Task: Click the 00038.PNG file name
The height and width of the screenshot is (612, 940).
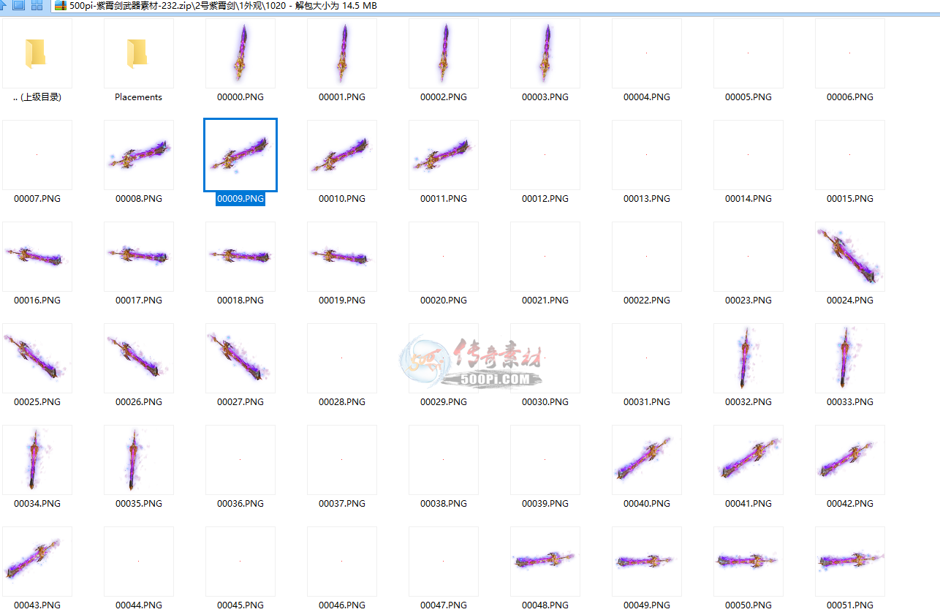Action: click(444, 504)
